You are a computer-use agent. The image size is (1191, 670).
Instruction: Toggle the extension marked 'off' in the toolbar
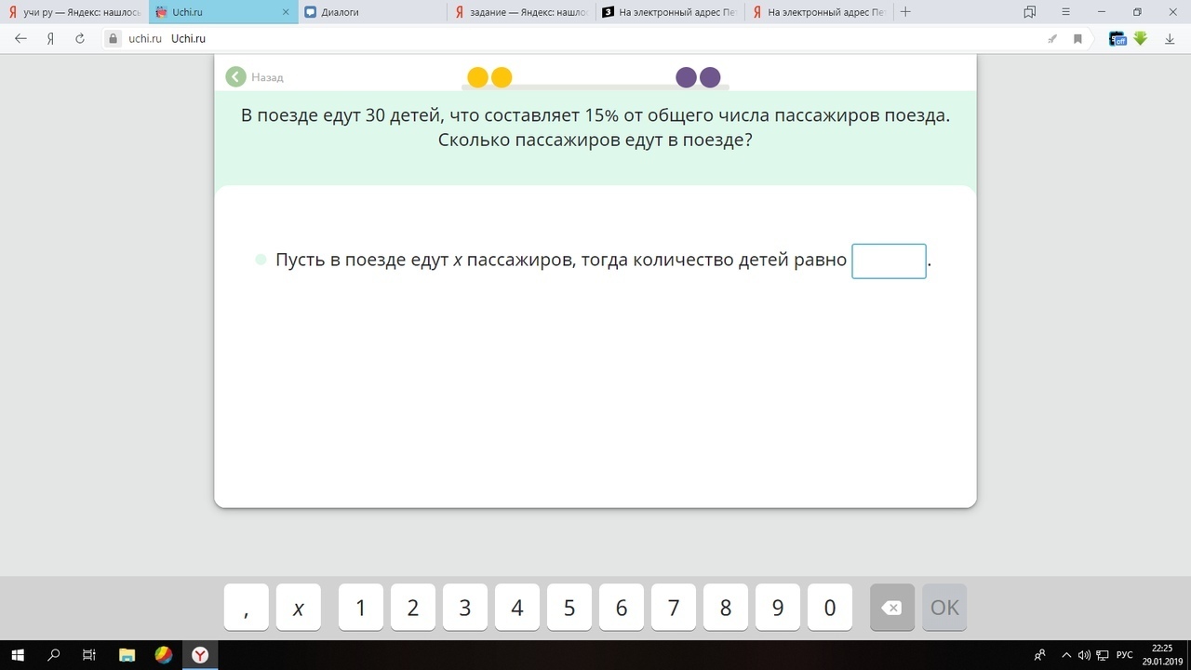click(1117, 38)
